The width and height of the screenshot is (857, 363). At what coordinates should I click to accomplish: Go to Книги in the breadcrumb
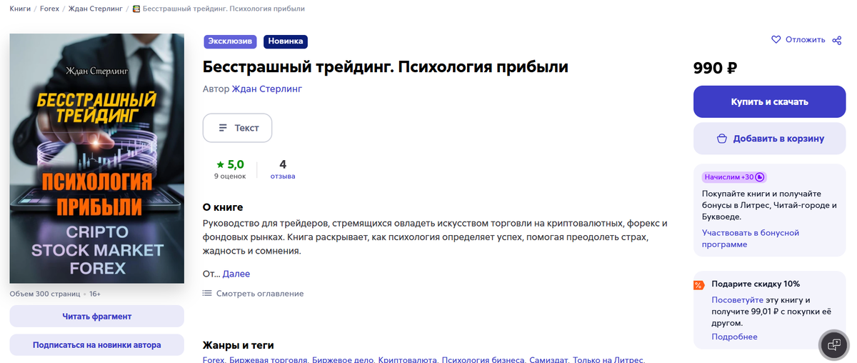click(20, 9)
